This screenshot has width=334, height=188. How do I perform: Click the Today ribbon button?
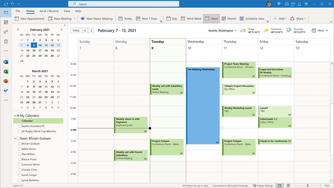(125, 19)
